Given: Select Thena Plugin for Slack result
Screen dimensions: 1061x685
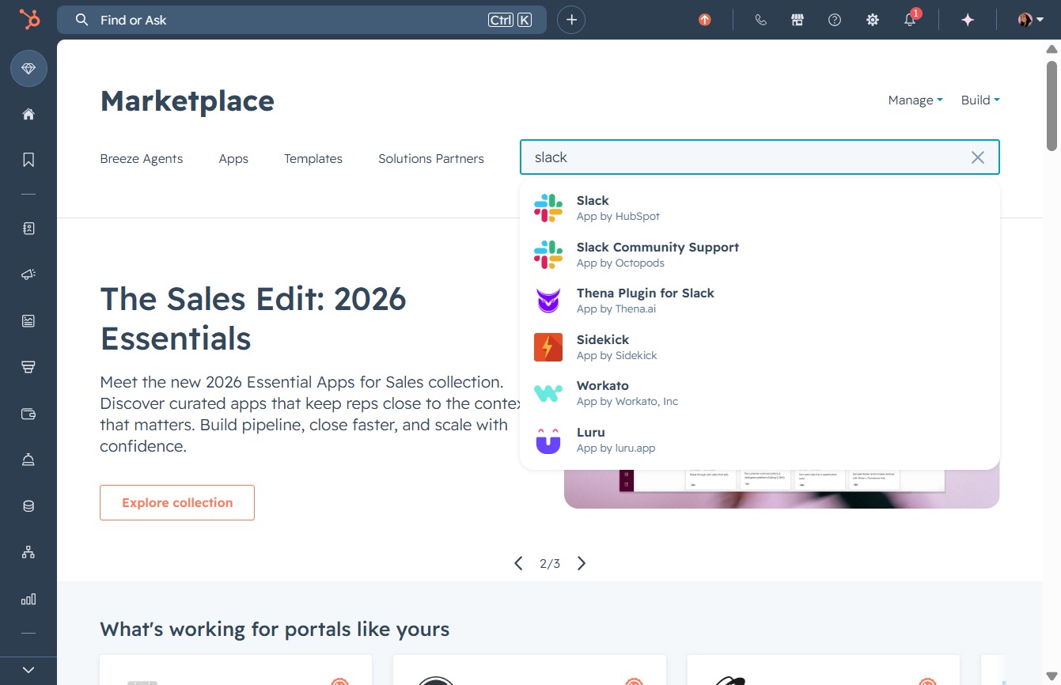Looking at the screenshot, I should 760,301.
